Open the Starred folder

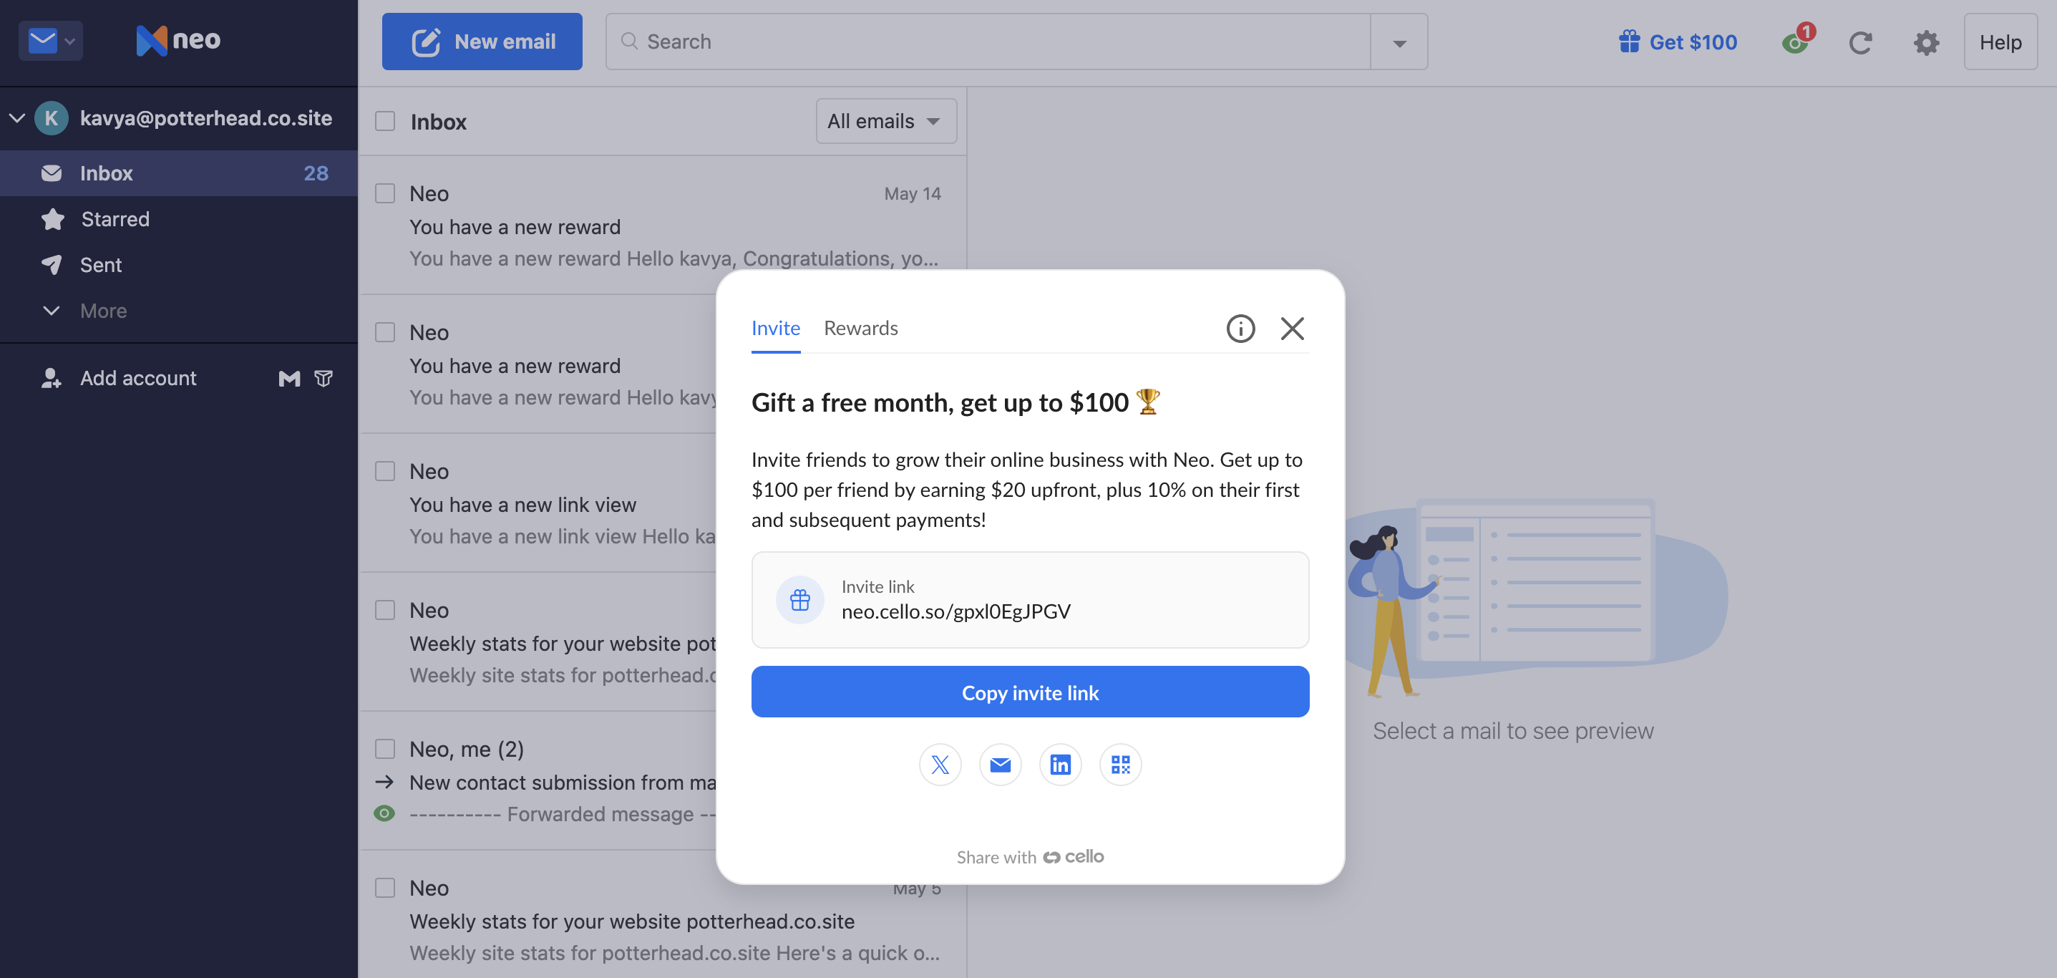[115, 219]
